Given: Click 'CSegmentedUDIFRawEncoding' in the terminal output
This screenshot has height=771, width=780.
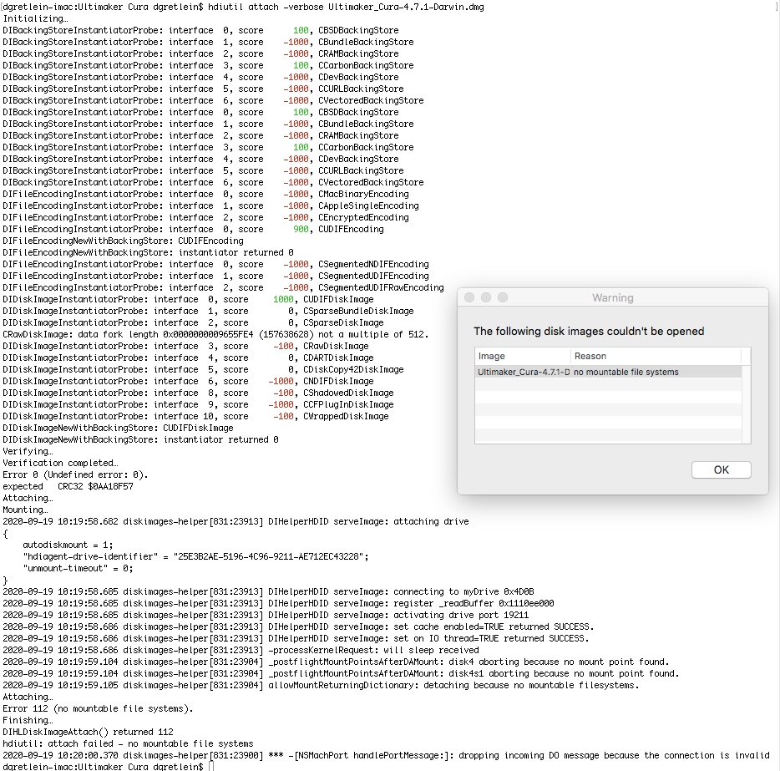Looking at the screenshot, I should point(381,287).
